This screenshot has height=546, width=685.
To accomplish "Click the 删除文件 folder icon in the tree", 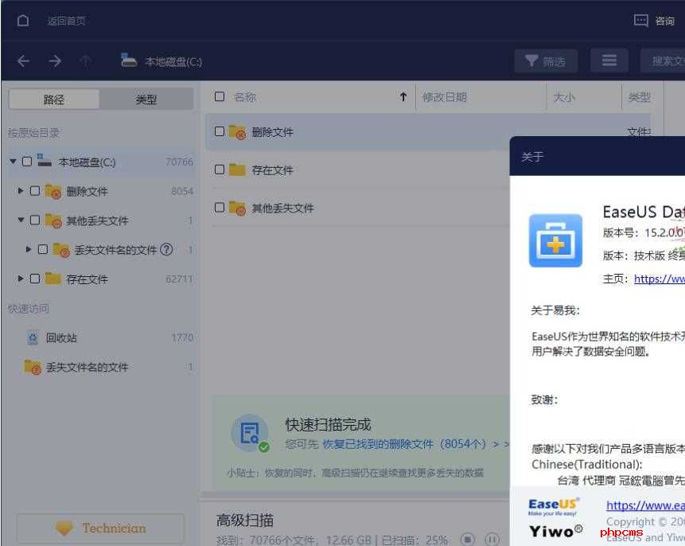I will (x=53, y=192).
